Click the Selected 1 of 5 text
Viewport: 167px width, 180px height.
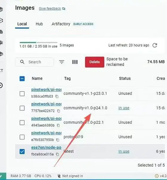point(151,165)
